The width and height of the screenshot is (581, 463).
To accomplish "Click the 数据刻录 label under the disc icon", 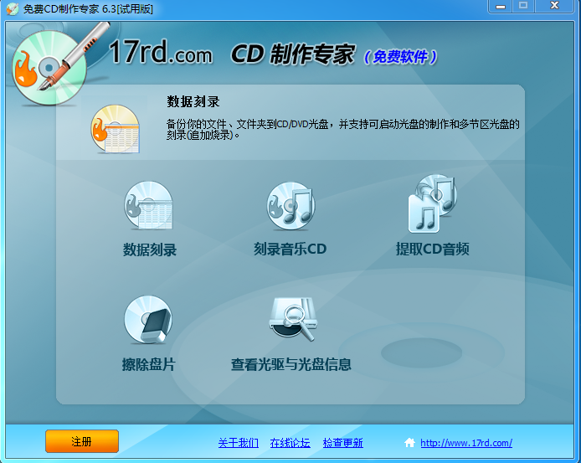I will [150, 250].
